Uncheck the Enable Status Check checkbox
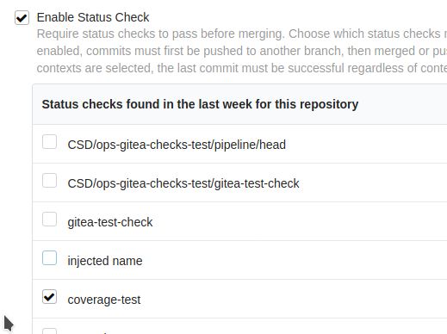Viewport: 447px width, 334px height. [x=22, y=18]
